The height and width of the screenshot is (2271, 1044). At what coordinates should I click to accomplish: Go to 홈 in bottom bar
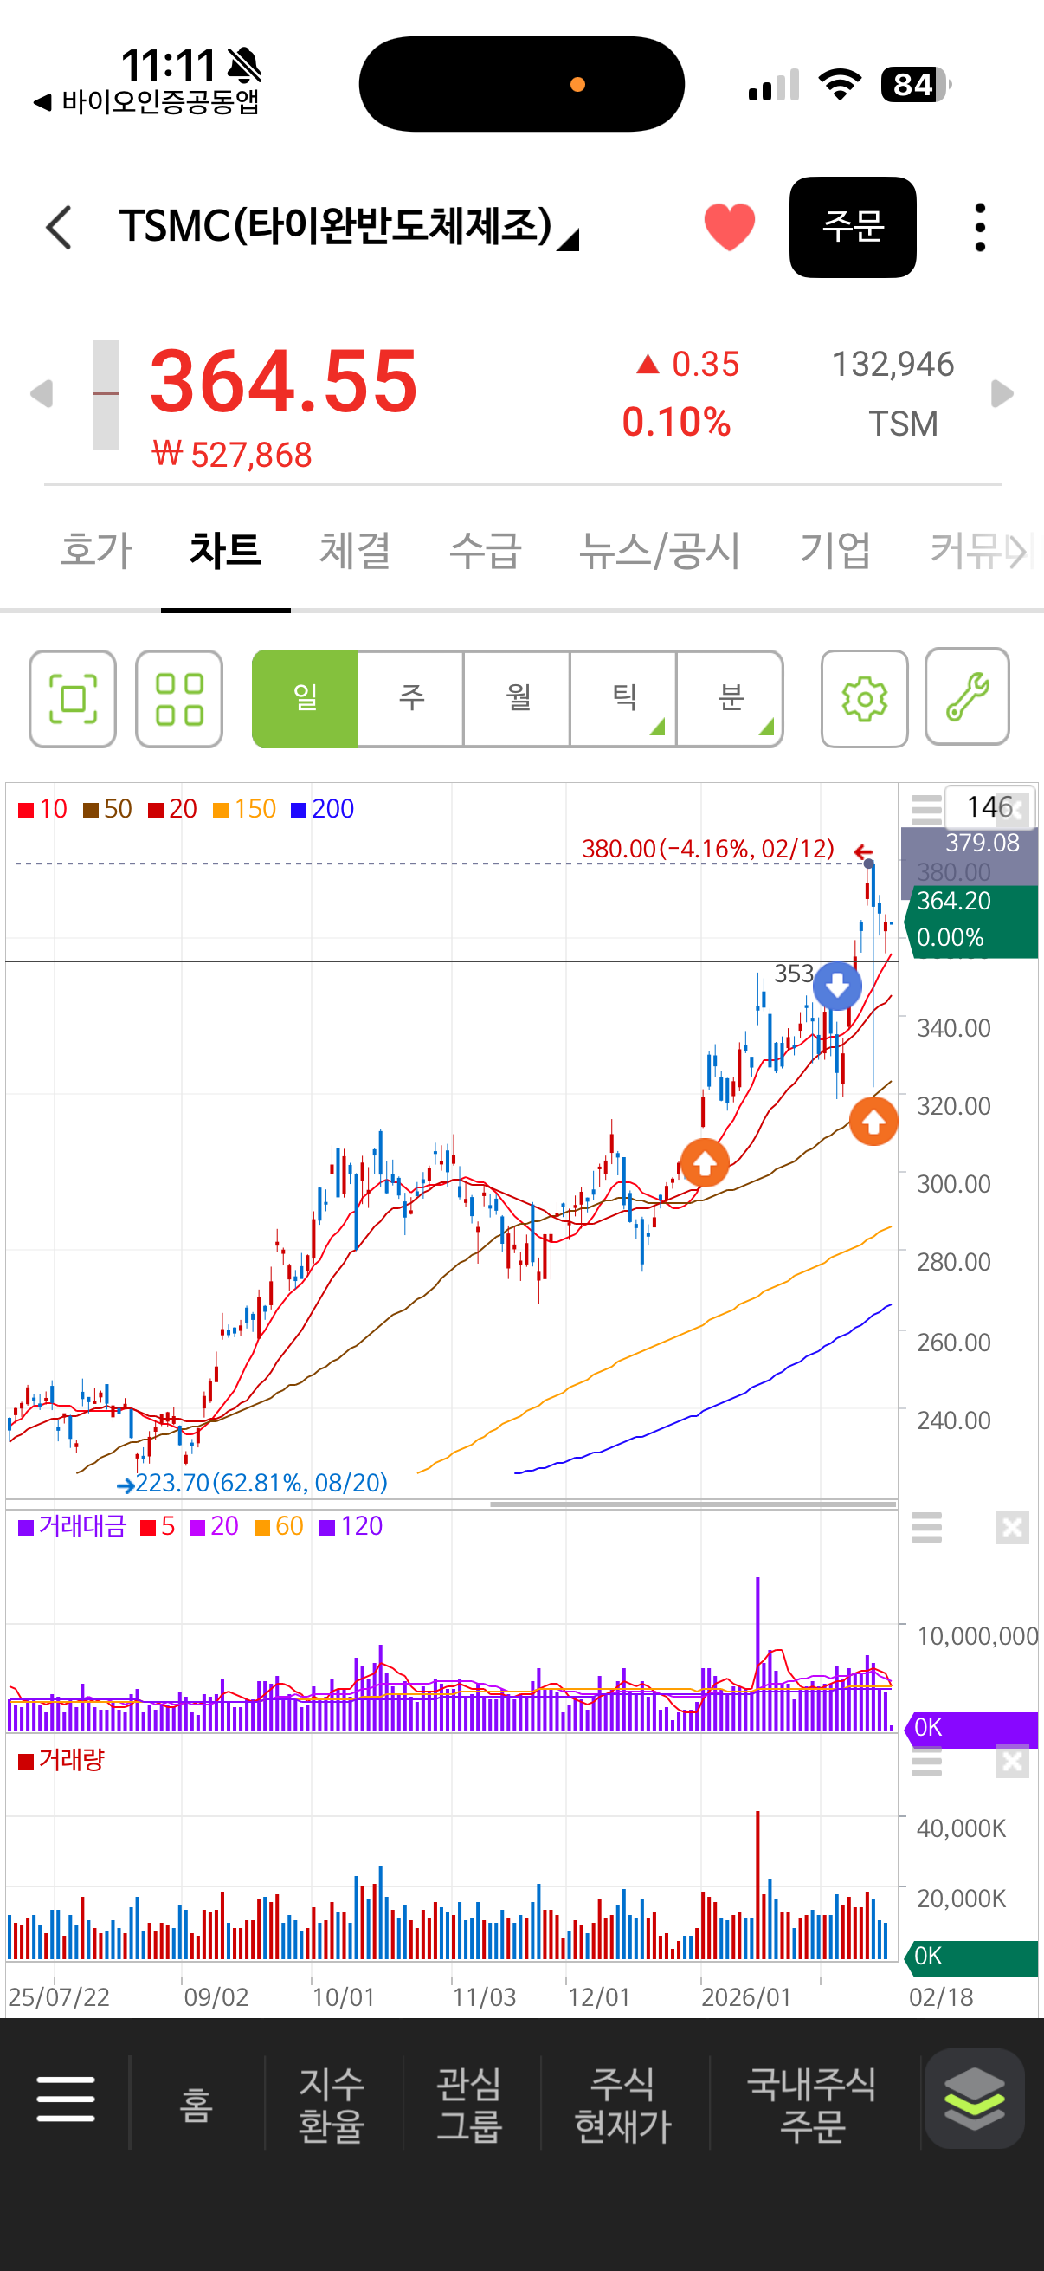pos(197,2104)
